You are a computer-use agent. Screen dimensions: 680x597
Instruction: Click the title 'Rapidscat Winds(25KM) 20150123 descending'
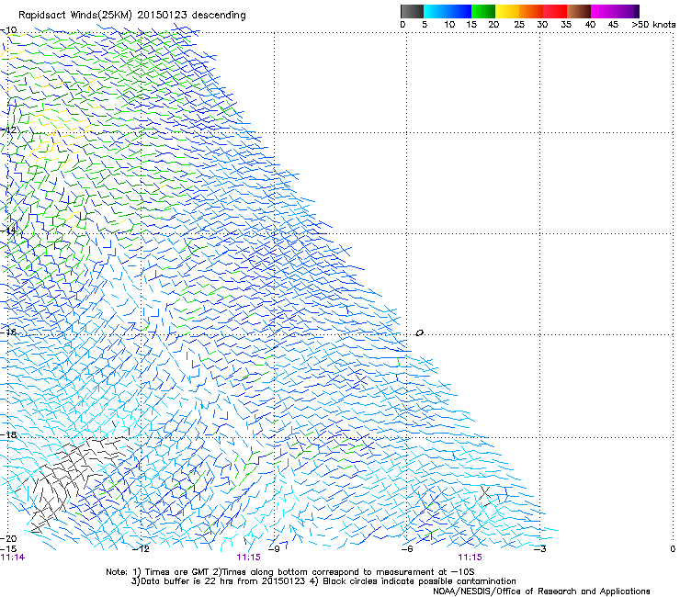point(131,16)
